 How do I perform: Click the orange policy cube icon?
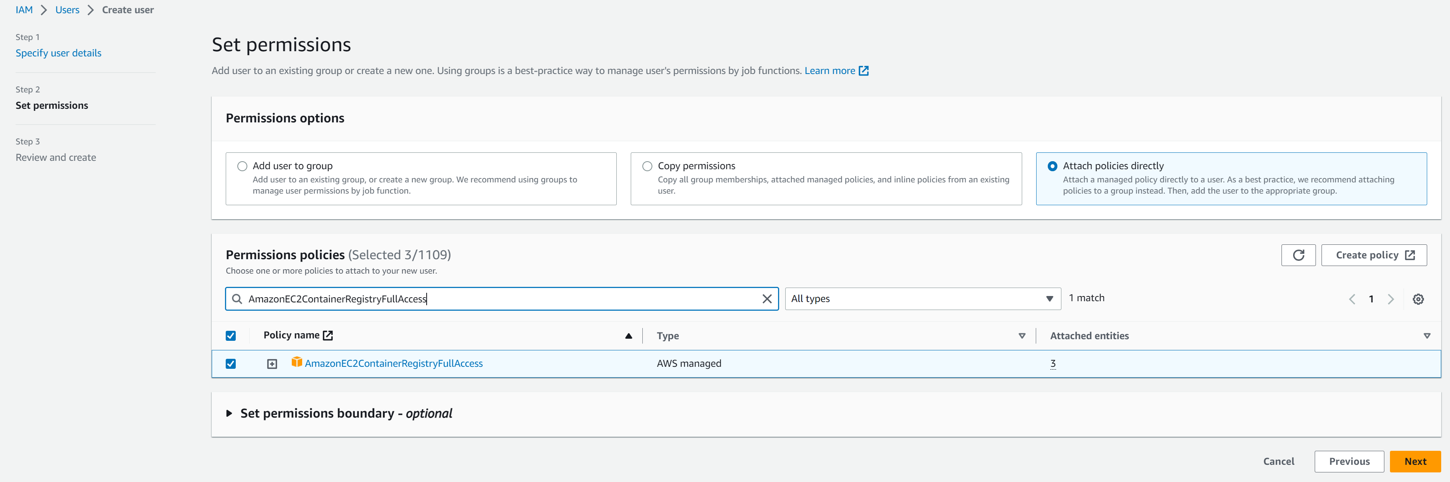297,362
